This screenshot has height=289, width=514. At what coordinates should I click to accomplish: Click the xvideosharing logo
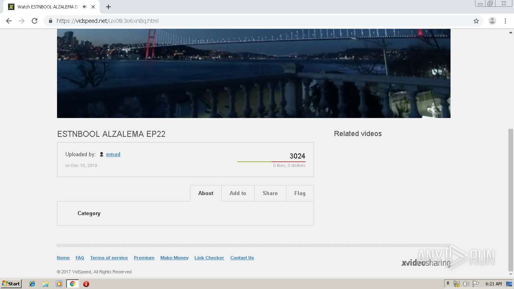coord(426,263)
